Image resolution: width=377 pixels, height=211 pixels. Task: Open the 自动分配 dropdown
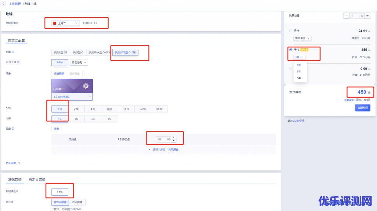(79, 62)
